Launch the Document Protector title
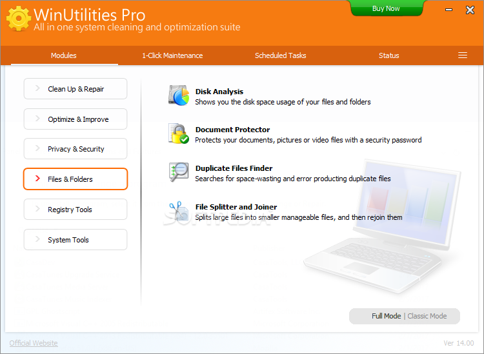Screen dimensions: 484x354 pos(232,130)
